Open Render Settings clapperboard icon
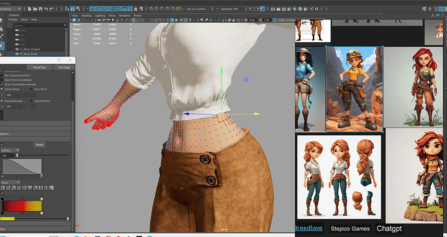Viewport: 447px width, 237px height. point(289,9)
